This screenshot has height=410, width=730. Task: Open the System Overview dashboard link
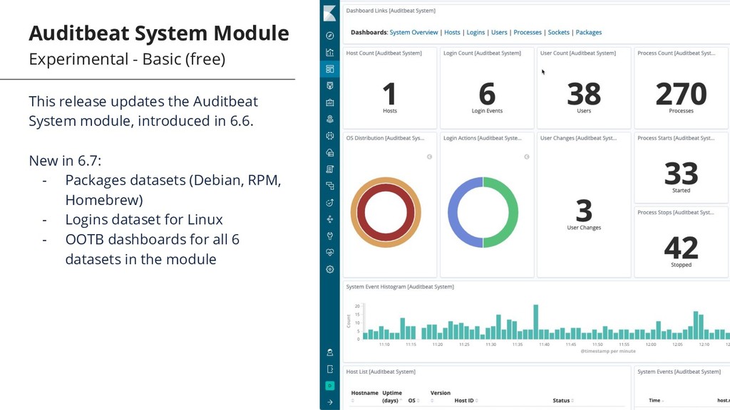pos(413,33)
